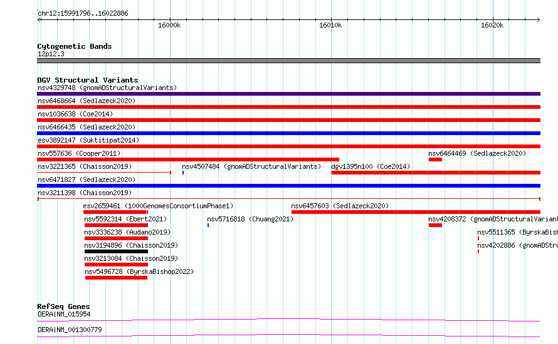Select the red bar under nsv3213084
Viewport: 558px width, 344px height.
(x=116, y=265)
